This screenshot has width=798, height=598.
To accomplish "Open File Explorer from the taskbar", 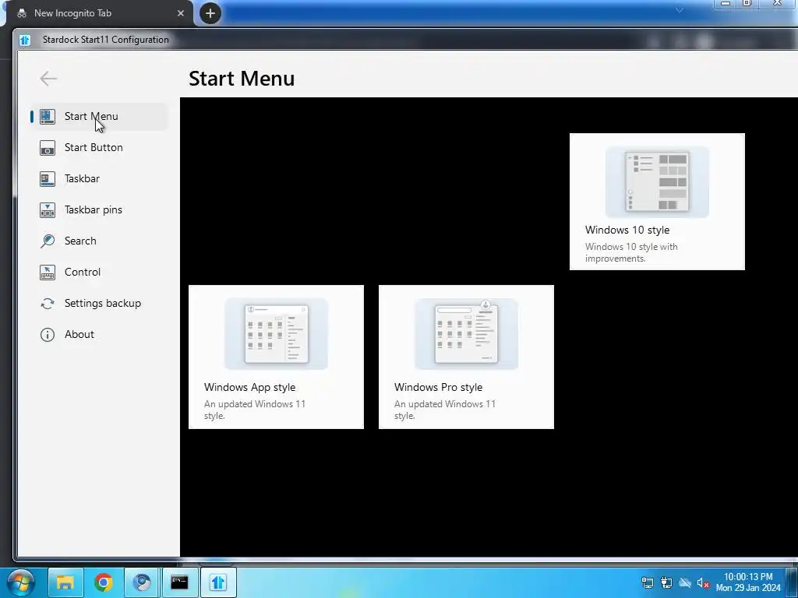I will coord(65,582).
